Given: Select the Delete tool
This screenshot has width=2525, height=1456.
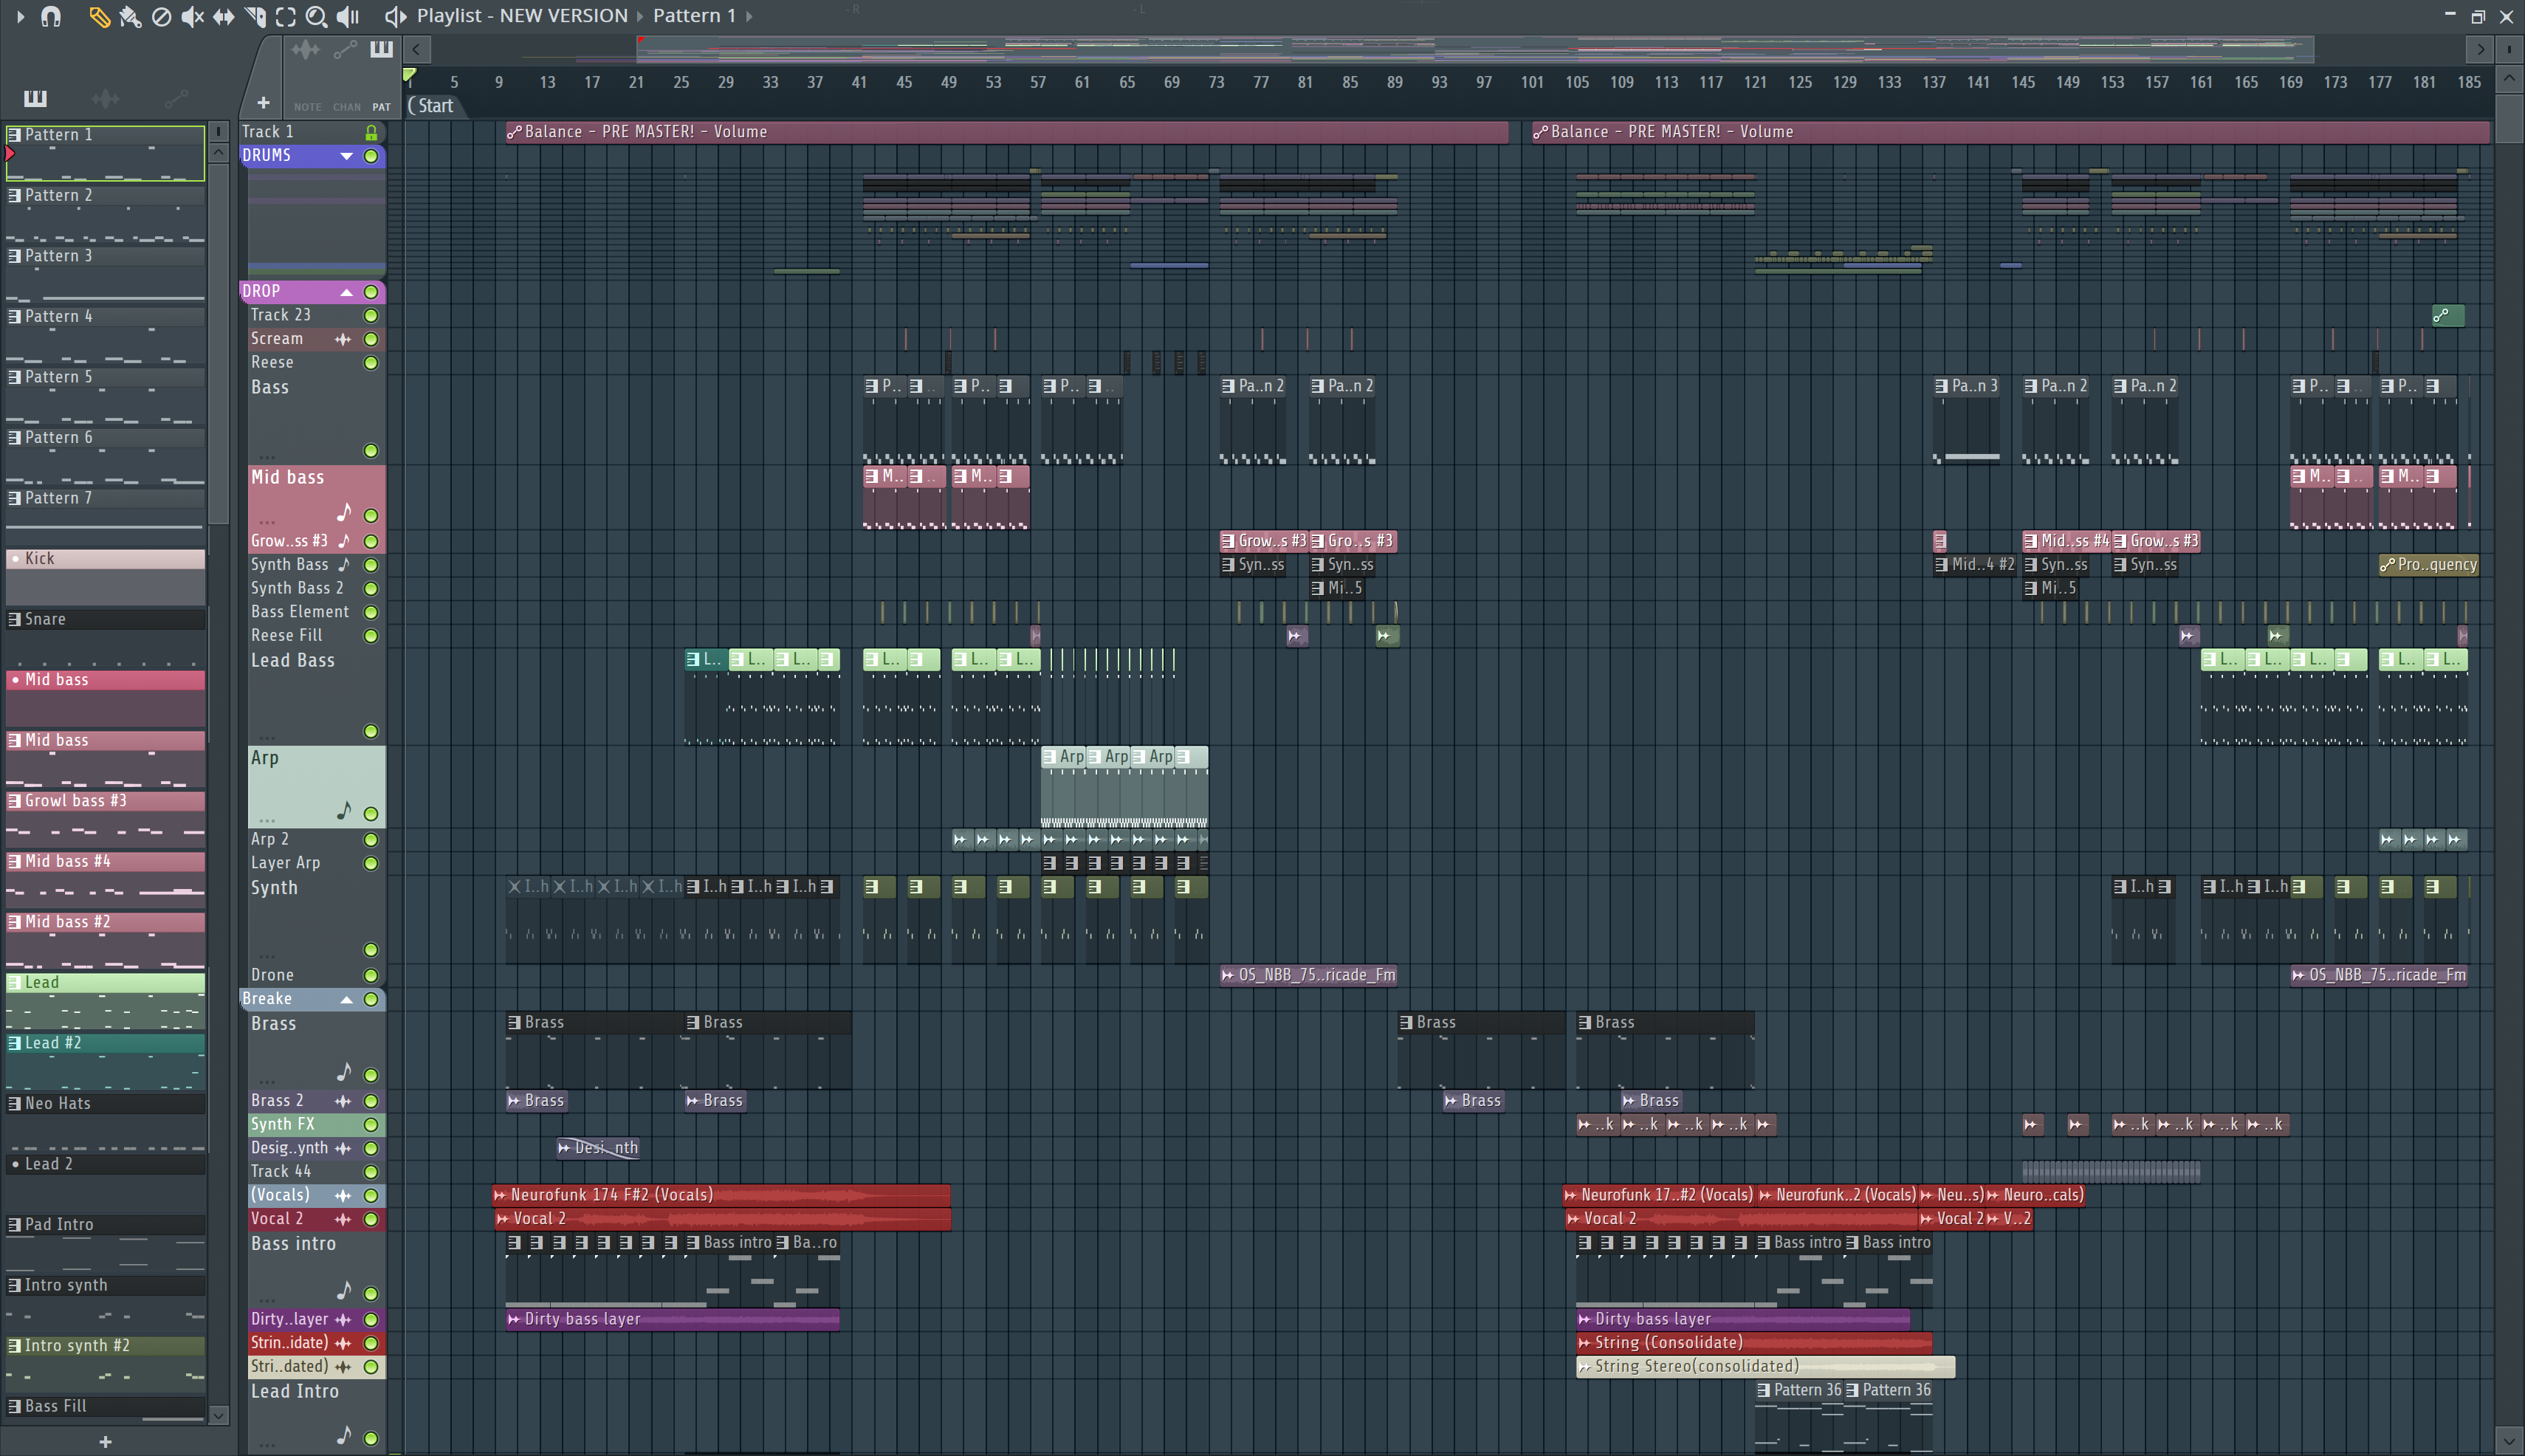Looking at the screenshot, I should pos(161,16).
